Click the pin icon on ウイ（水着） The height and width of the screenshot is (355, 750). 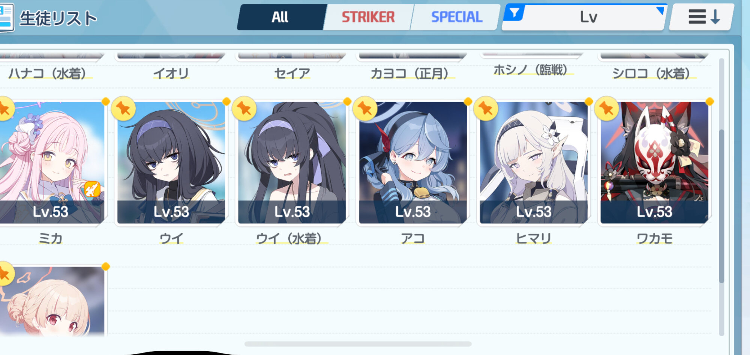[x=244, y=108]
